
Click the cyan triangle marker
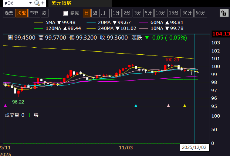coord(136,106)
